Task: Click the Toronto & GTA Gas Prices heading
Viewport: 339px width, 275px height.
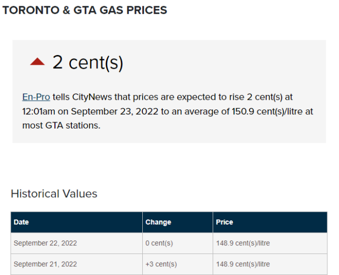Action: [85, 10]
